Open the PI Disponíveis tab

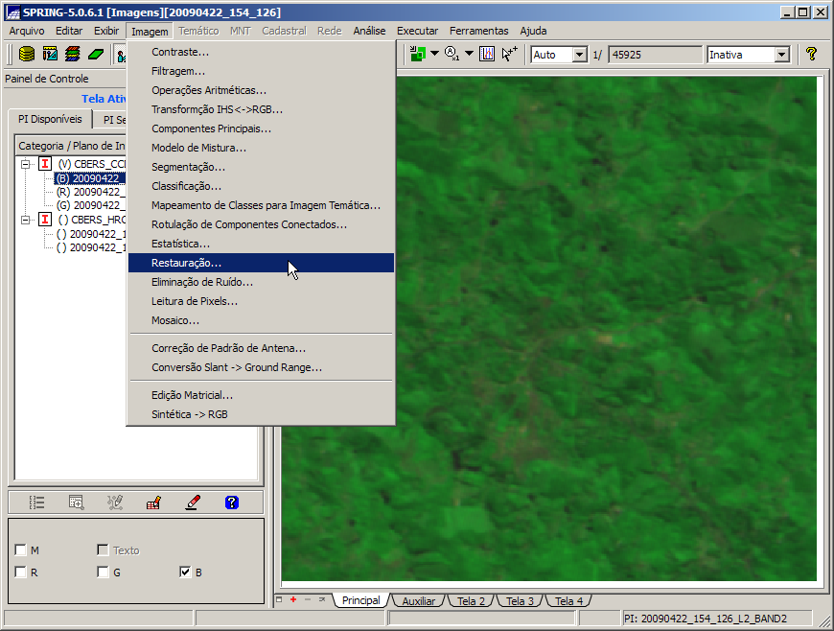[x=50, y=120]
